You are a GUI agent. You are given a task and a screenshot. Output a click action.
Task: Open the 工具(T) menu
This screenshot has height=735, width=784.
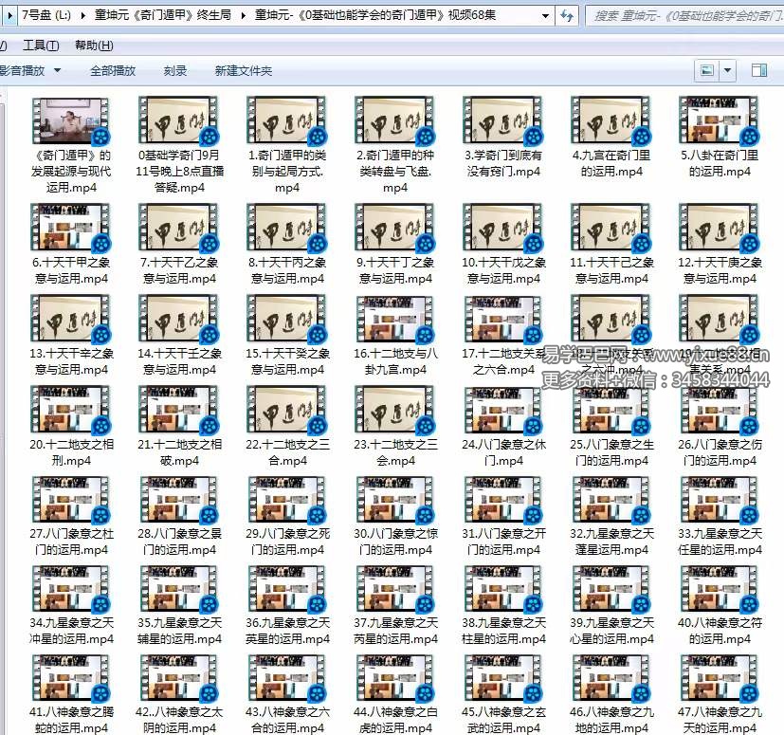pos(40,46)
